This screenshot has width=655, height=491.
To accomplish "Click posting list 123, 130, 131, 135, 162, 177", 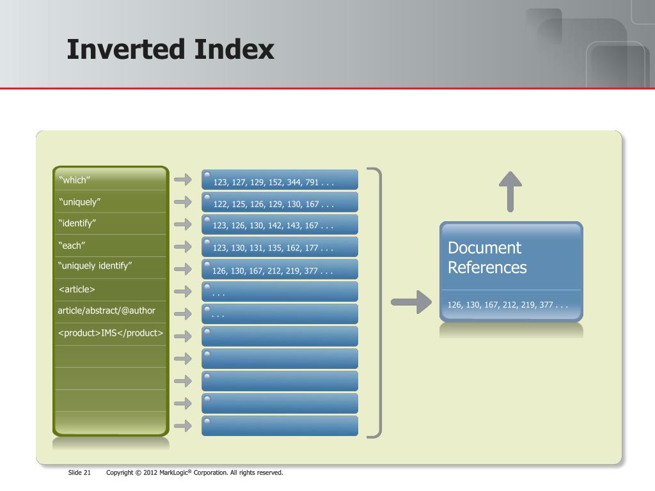I will coord(280,247).
